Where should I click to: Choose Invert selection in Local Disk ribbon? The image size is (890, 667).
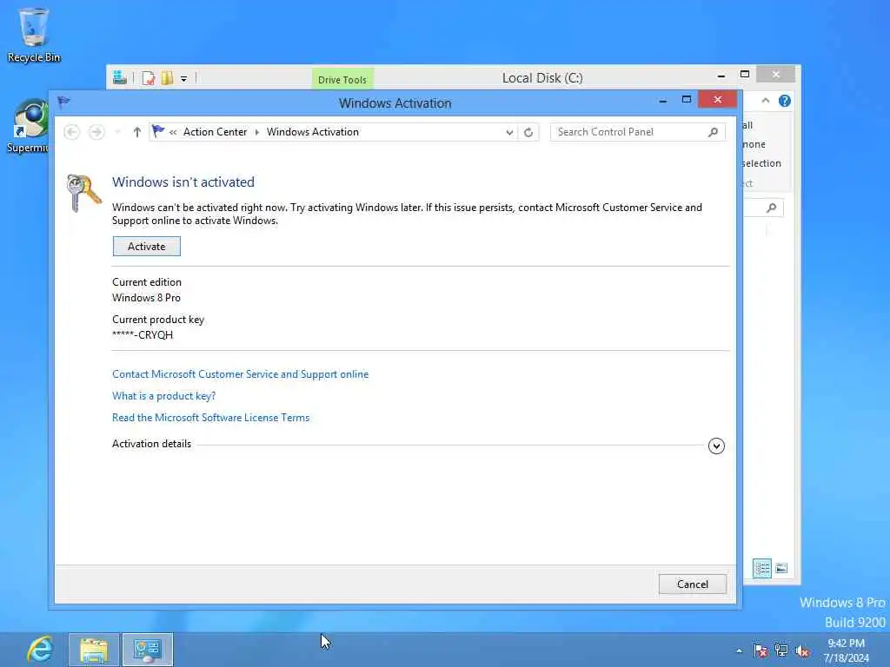[x=761, y=163]
